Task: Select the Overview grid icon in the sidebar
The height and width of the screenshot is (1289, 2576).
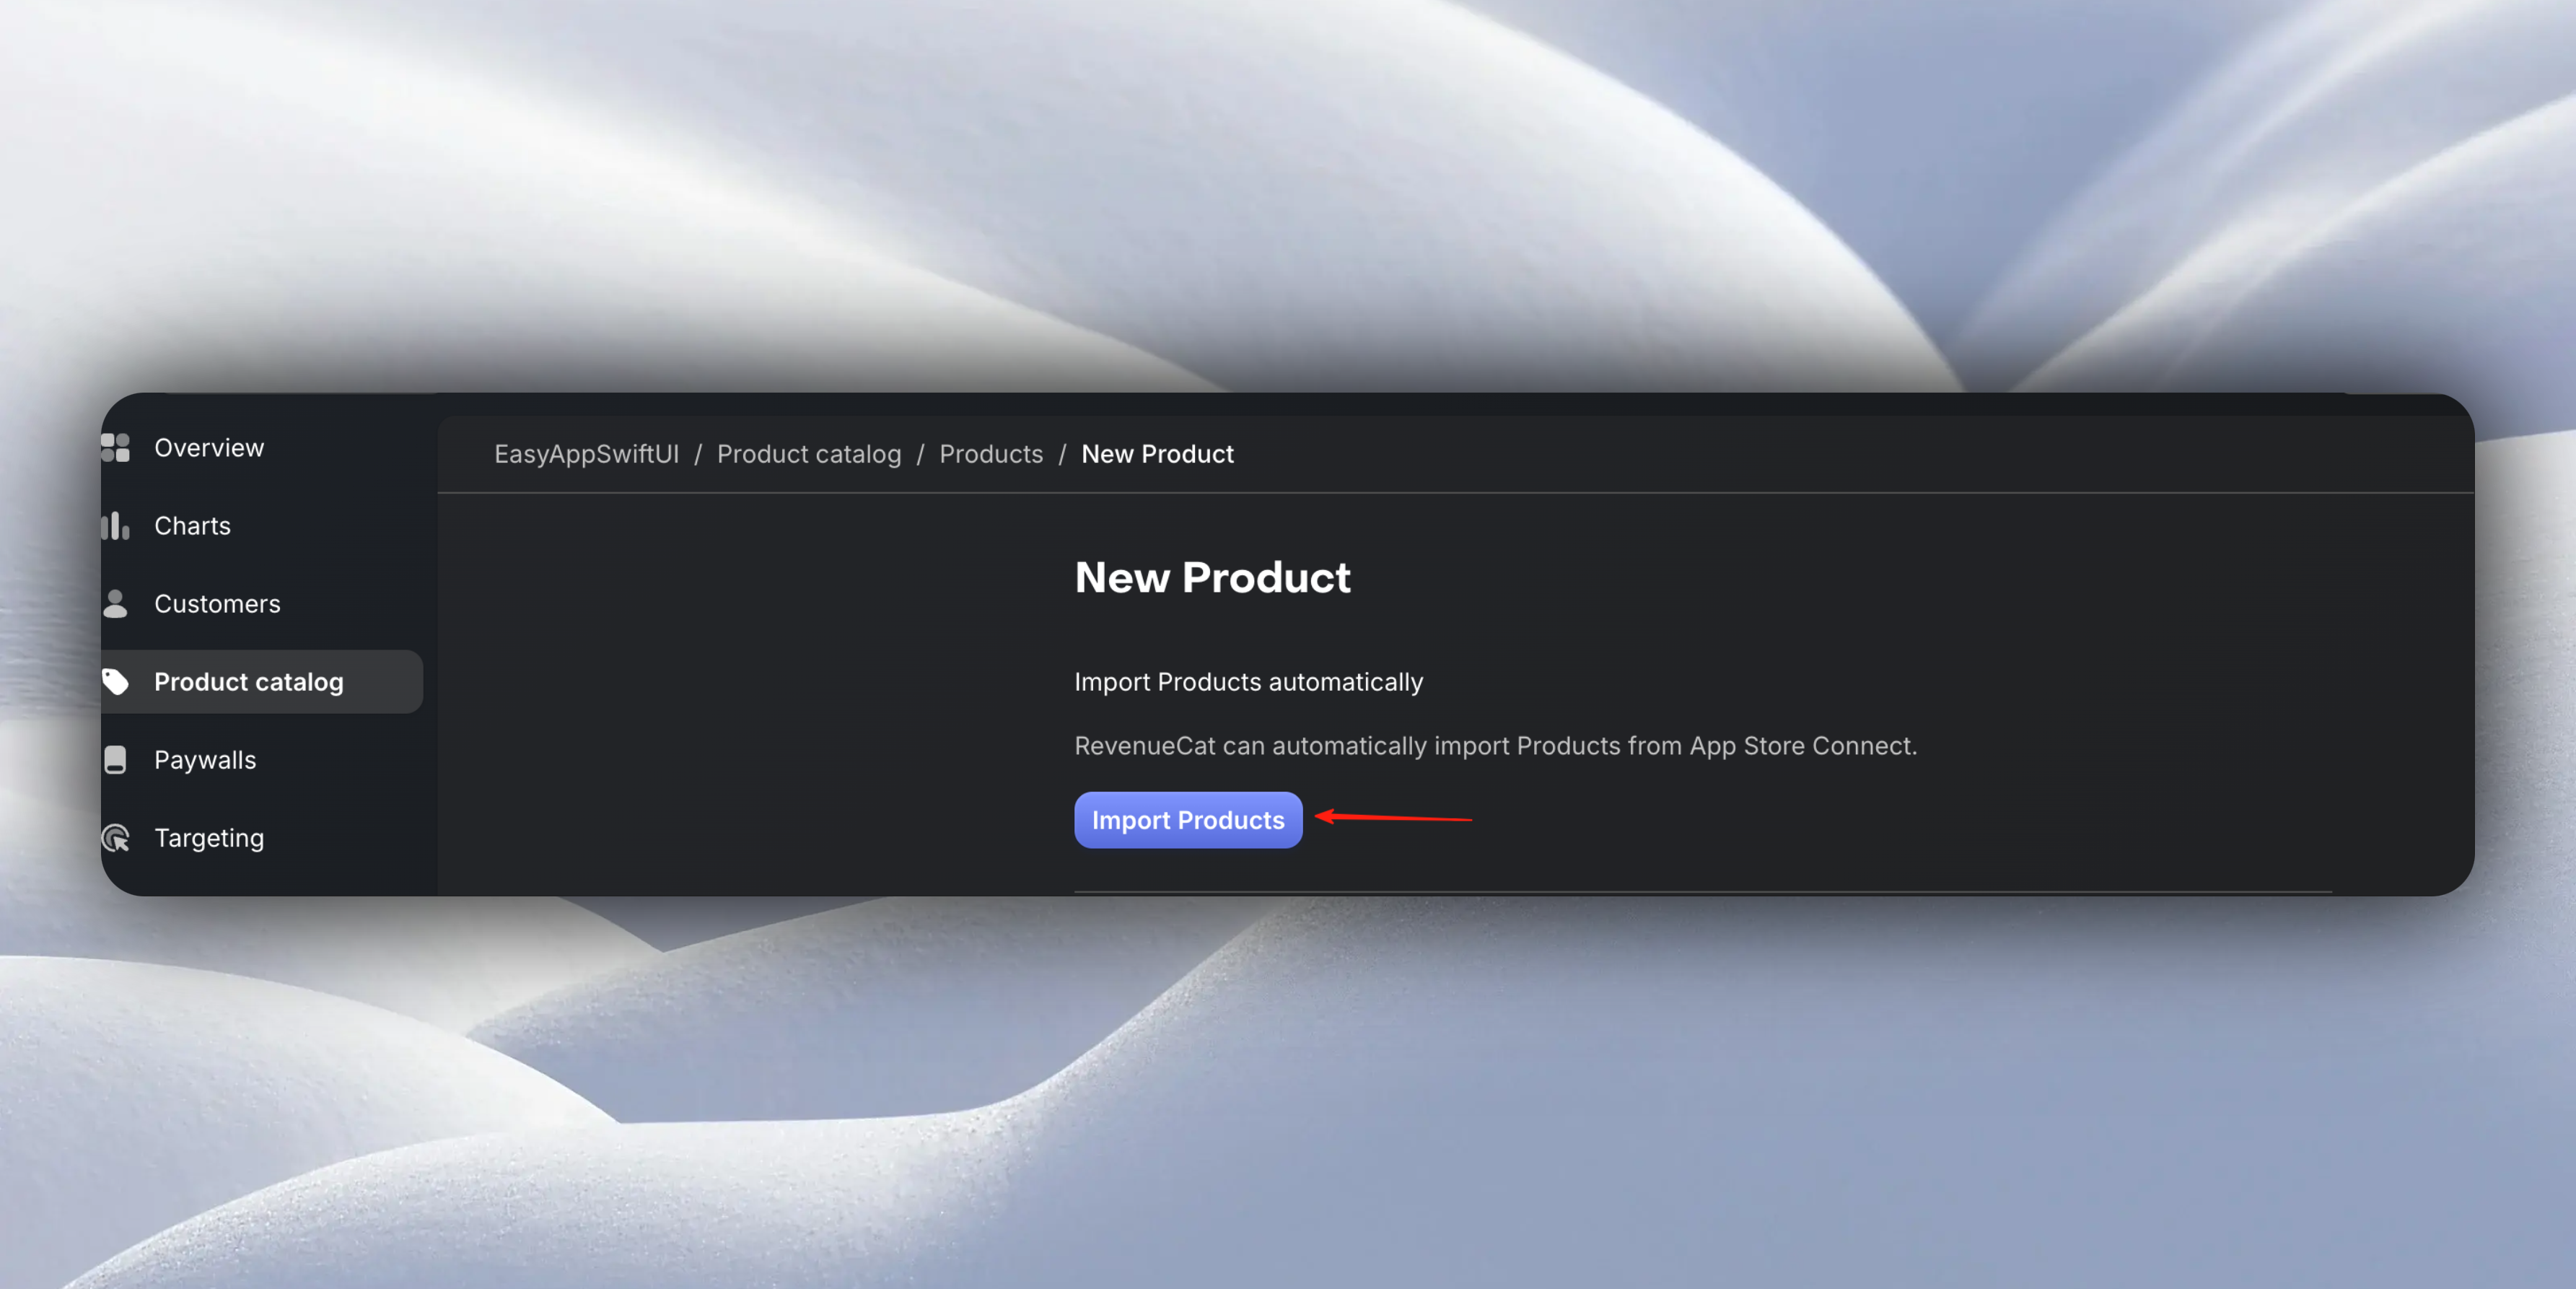Action: click(x=116, y=447)
